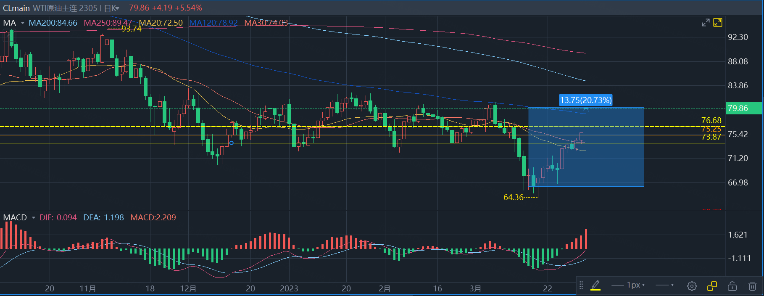Click the 2月 date axis label
The width and height of the screenshot is (764, 296).
385,288
